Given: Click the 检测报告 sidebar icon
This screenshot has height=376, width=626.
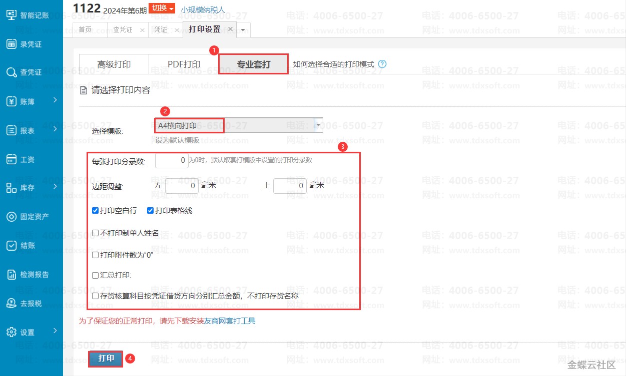Looking at the screenshot, I should point(12,274).
